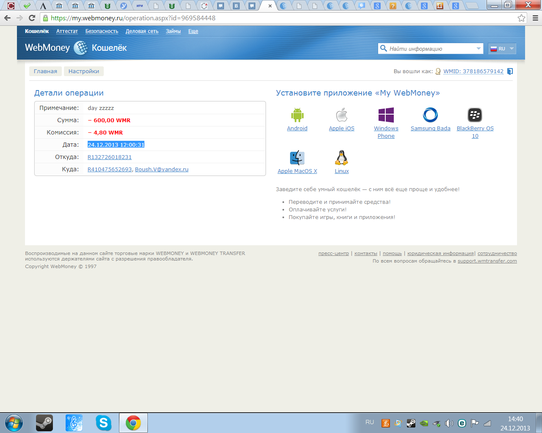Click the user passport icon before WMID

coord(438,71)
